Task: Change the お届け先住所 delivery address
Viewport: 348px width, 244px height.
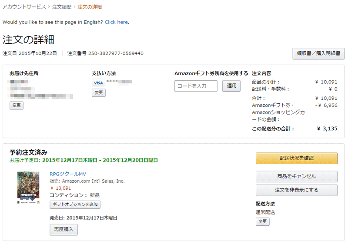Action: pos(17,105)
